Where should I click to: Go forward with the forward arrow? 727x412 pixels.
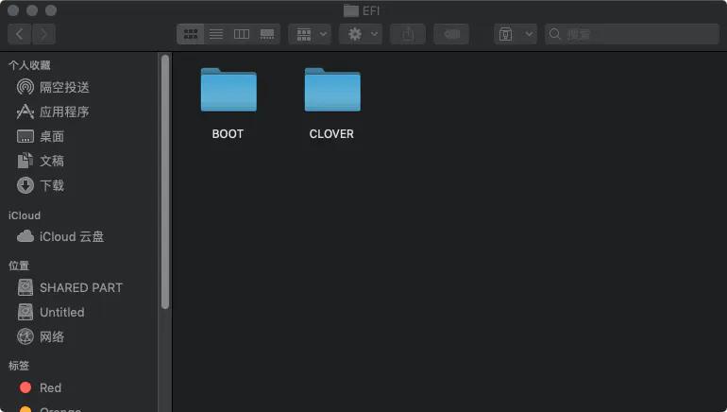tap(43, 34)
